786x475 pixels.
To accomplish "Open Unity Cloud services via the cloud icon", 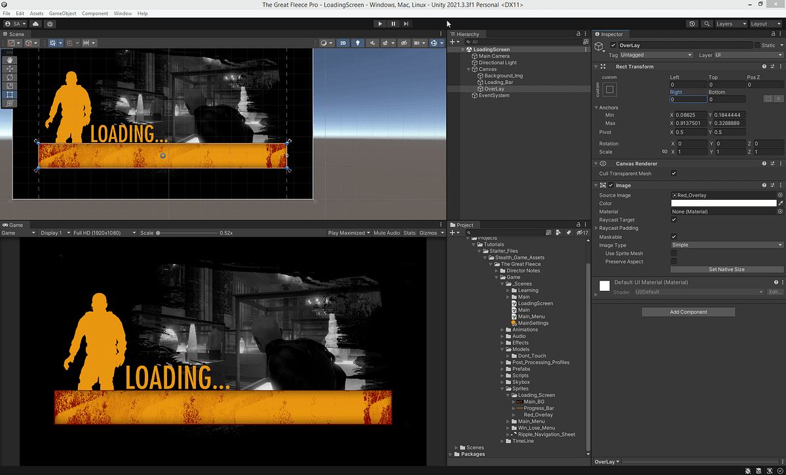I will pos(36,24).
